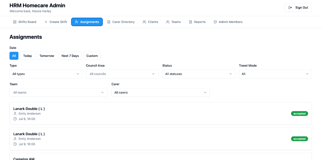Open the Type dropdown showing All types
The width and height of the screenshot is (322, 160).
pos(46,74)
